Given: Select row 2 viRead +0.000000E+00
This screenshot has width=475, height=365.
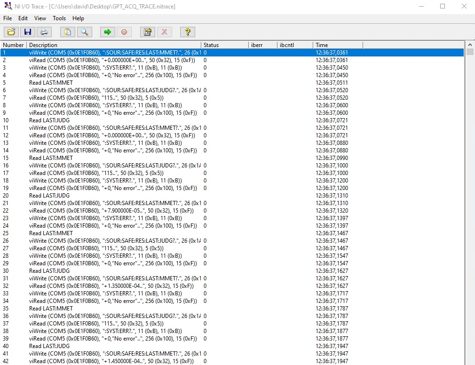Looking at the screenshot, I should 232,60.
